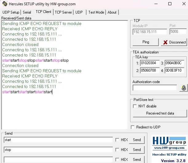Click the first 'Sending ICMP ECHO REQUEST' line
The height and width of the screenshot is (163, 188).
tap(42, 23)
